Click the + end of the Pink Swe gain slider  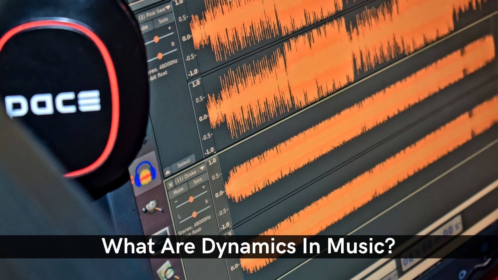click(x=170, y=28)
